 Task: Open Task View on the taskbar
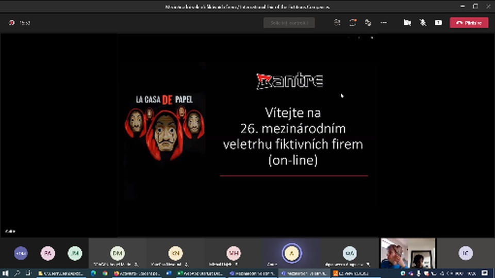pyautogui.click(x=28, y=273)
